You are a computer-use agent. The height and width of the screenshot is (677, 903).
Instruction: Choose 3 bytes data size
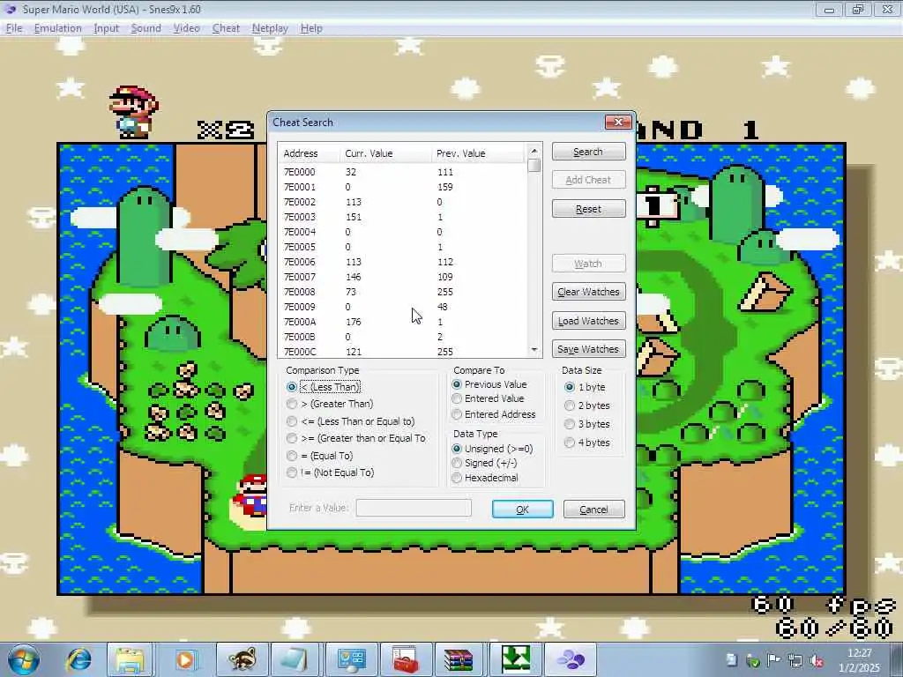(x=586, y=424)
